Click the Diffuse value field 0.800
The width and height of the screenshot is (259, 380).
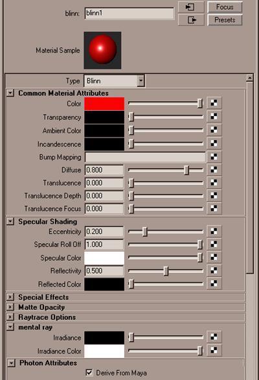pos(104,170)
